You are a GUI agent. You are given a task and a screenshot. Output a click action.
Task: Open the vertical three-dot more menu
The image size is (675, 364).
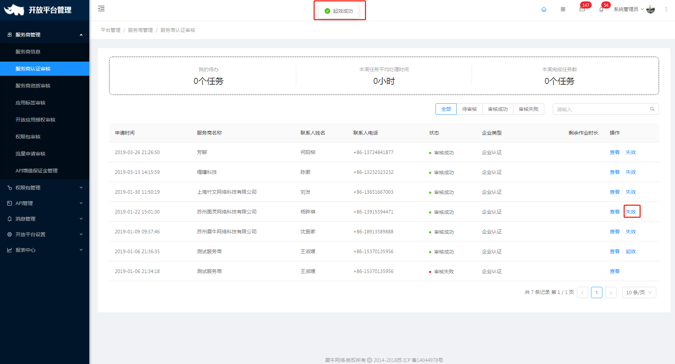click(666, 9)
